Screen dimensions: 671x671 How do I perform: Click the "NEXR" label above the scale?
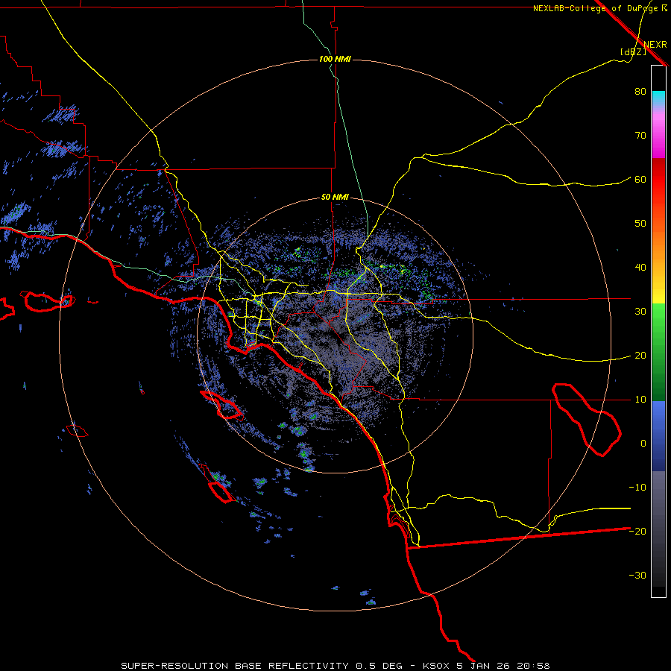click(655, 45)
